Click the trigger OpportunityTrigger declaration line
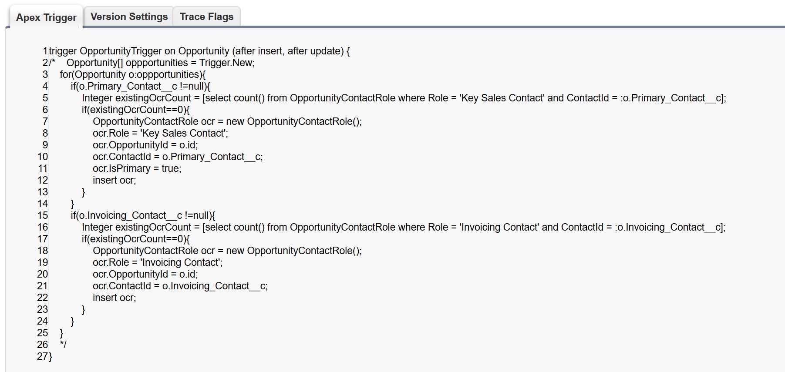Viewport: 785px width, 372px height. pyautogui.click(x=199, y=51)
